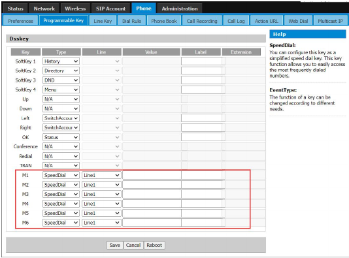Image resolution: width=349 pixels, height=258 pixels.
Task: Go to SIP Account tab
Action: click(110, 8)
